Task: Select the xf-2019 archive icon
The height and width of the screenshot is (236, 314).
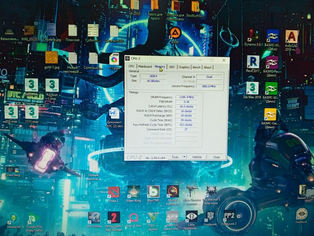Action: pos(134,8)
